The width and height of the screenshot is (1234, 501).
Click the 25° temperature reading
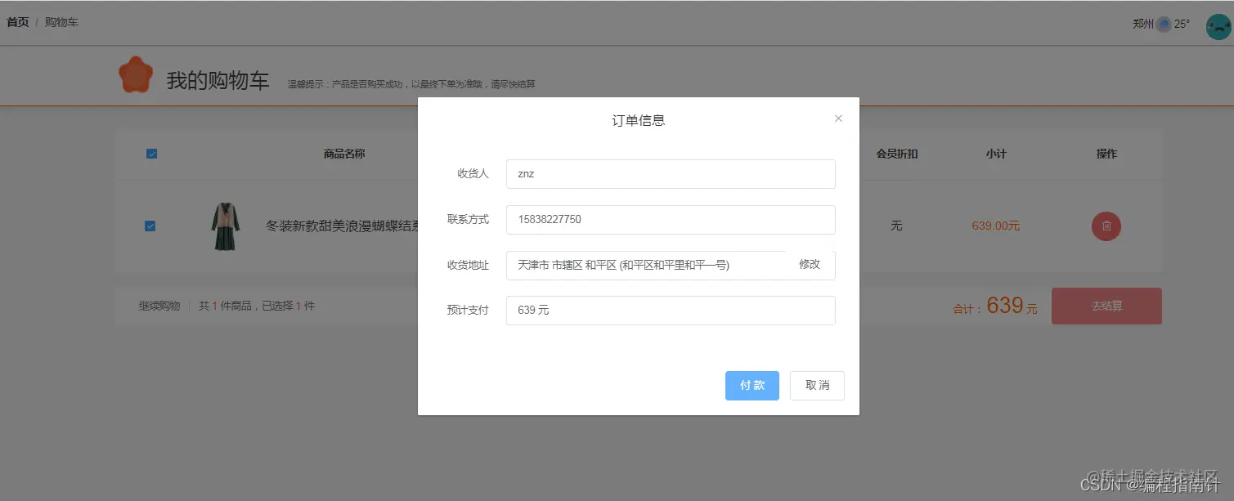coord(1182,25)
